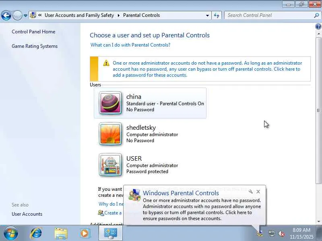Image resolution: width=322 pixels, height=241 pixels.
Task: Refresh the Parental Controls page
Action: 217,15
